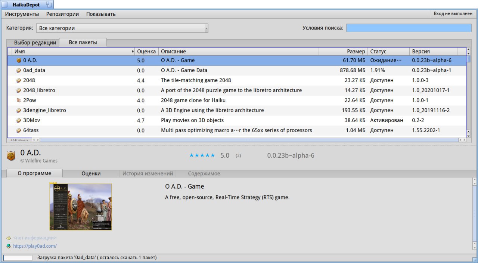The width and height of the screenshot is (478, 263).
Task: Click the HaikuDepot window title tab
Action: pos(26,4)
